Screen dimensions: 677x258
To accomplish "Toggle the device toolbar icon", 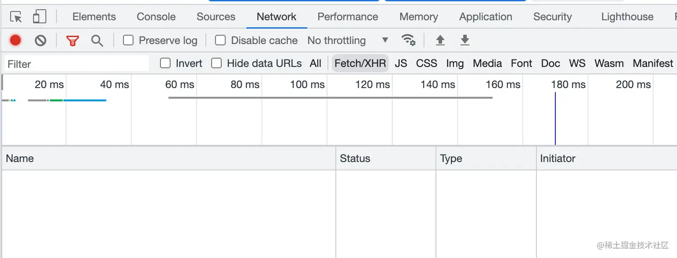I will (39, 17).
